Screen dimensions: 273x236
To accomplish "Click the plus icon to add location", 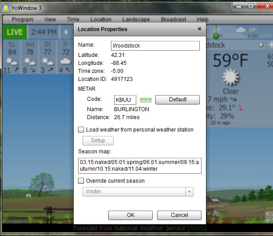I will tap(270, 45).
